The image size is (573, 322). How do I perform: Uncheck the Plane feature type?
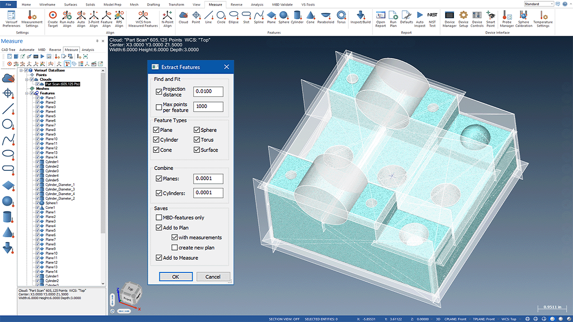click(156, 130)
